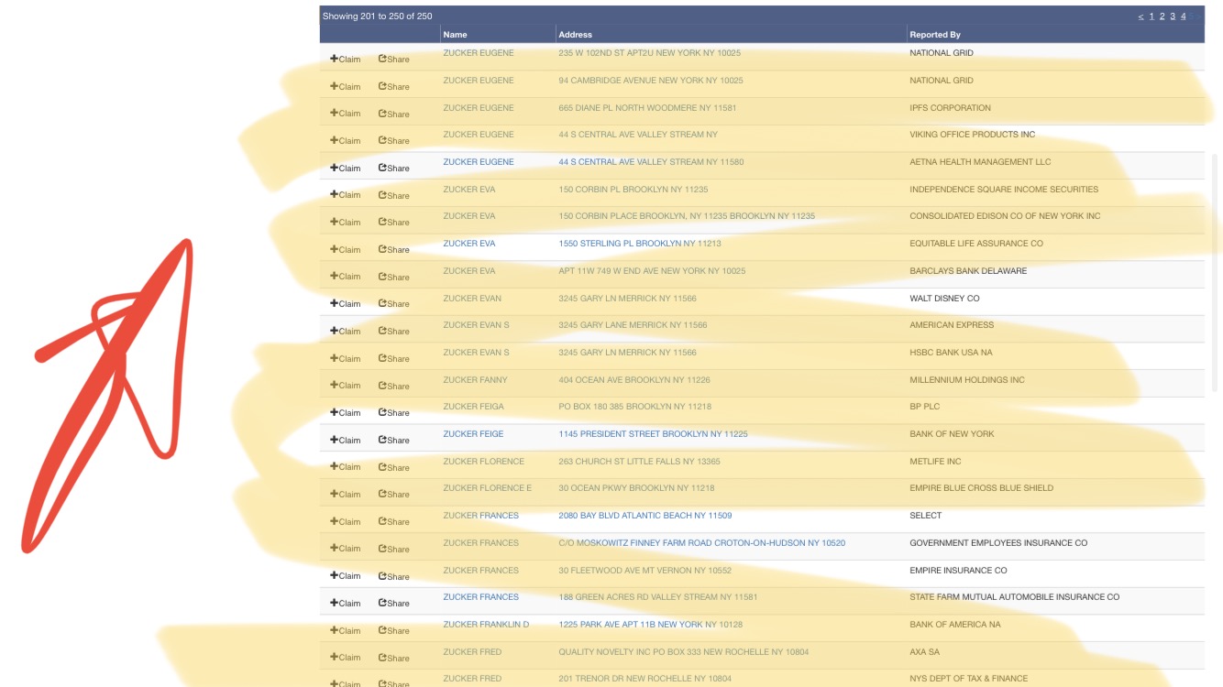Share the Bank of America NA entry
Viewport: 1223px width, 687px height.
click(x=394, y=631)
